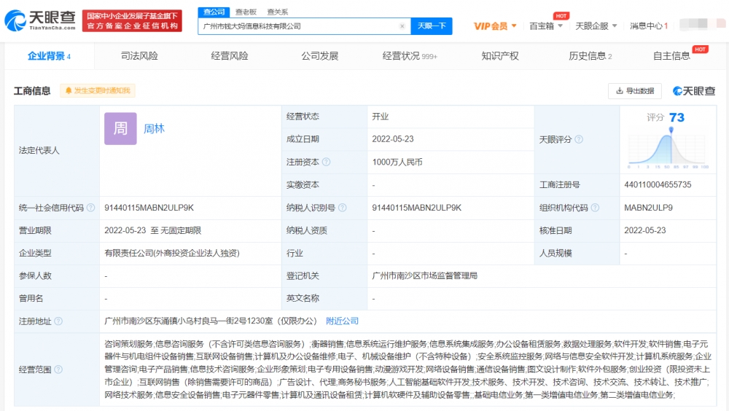Expand the 百宝箱 dropdown menu

pyautogui.click(x=546, y=26)
